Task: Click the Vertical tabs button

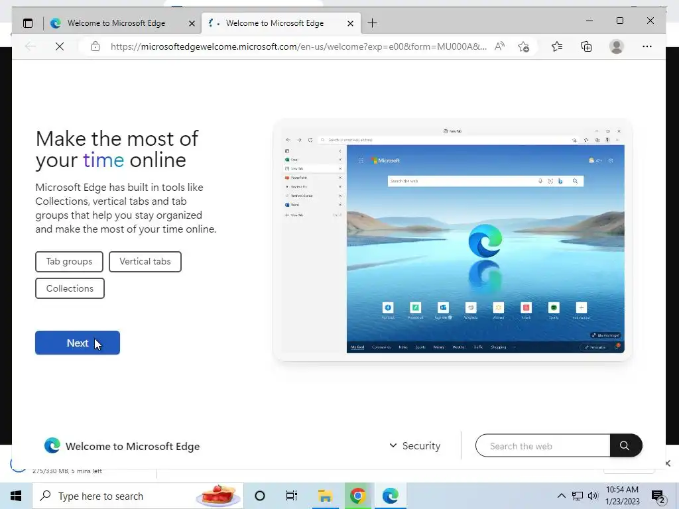Action: pos(145,261)
